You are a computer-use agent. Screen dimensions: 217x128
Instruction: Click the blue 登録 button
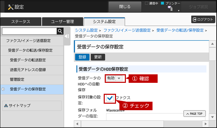tap(82, 57)
